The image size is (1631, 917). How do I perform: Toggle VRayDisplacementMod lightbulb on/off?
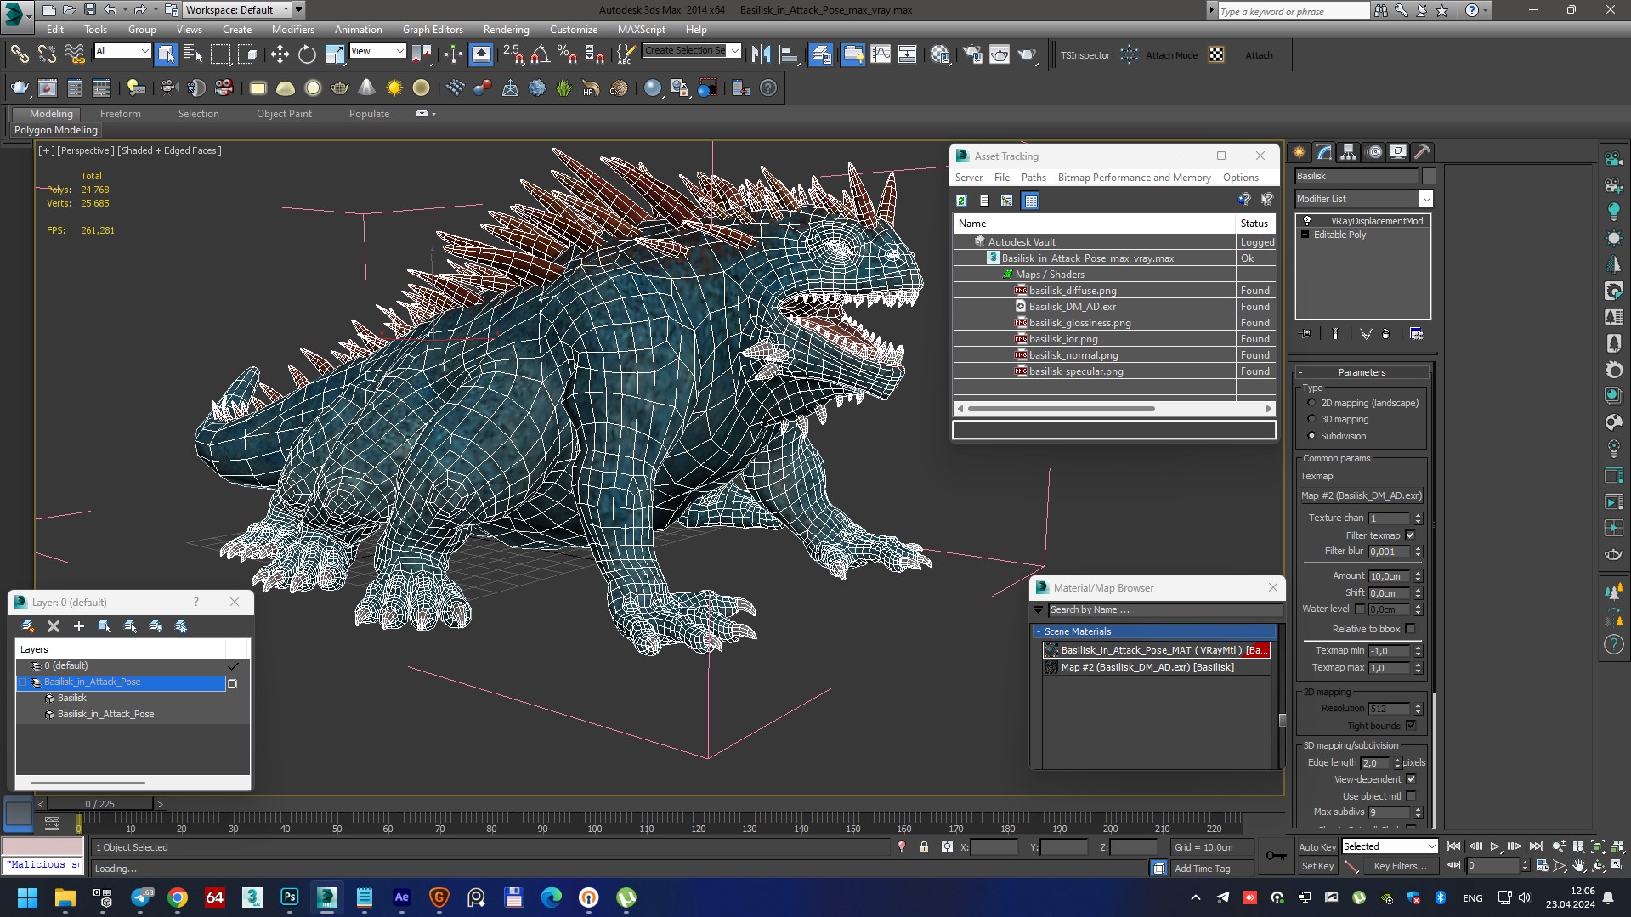(1307, 221)
